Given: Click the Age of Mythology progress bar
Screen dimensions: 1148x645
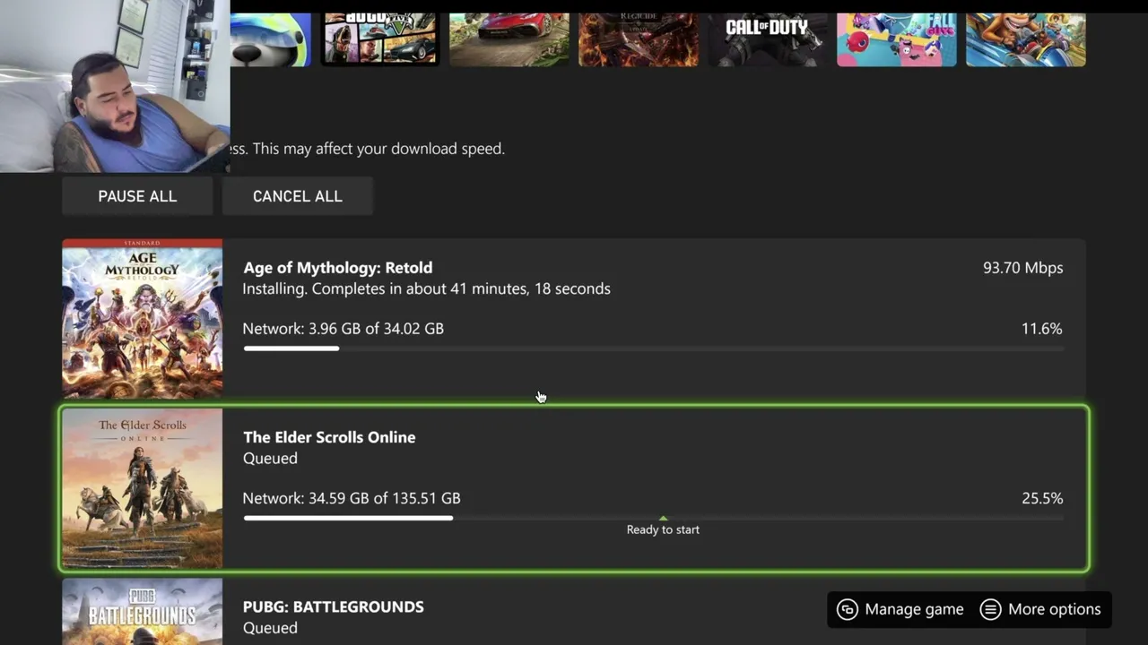Looking at the screenshot, I should 653,348.
